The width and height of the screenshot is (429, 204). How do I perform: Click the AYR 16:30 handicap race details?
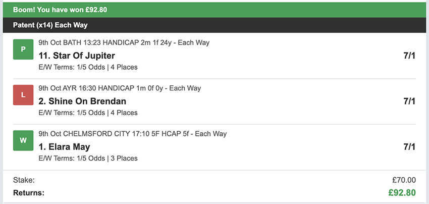click(x=120, y=88)
